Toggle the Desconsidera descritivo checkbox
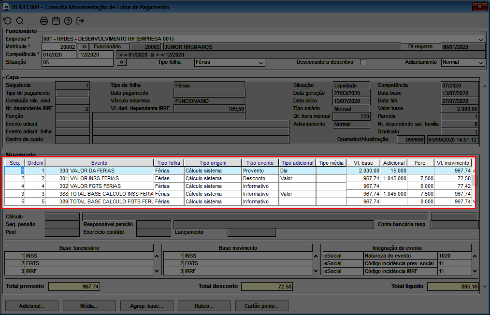 (363, 62)
